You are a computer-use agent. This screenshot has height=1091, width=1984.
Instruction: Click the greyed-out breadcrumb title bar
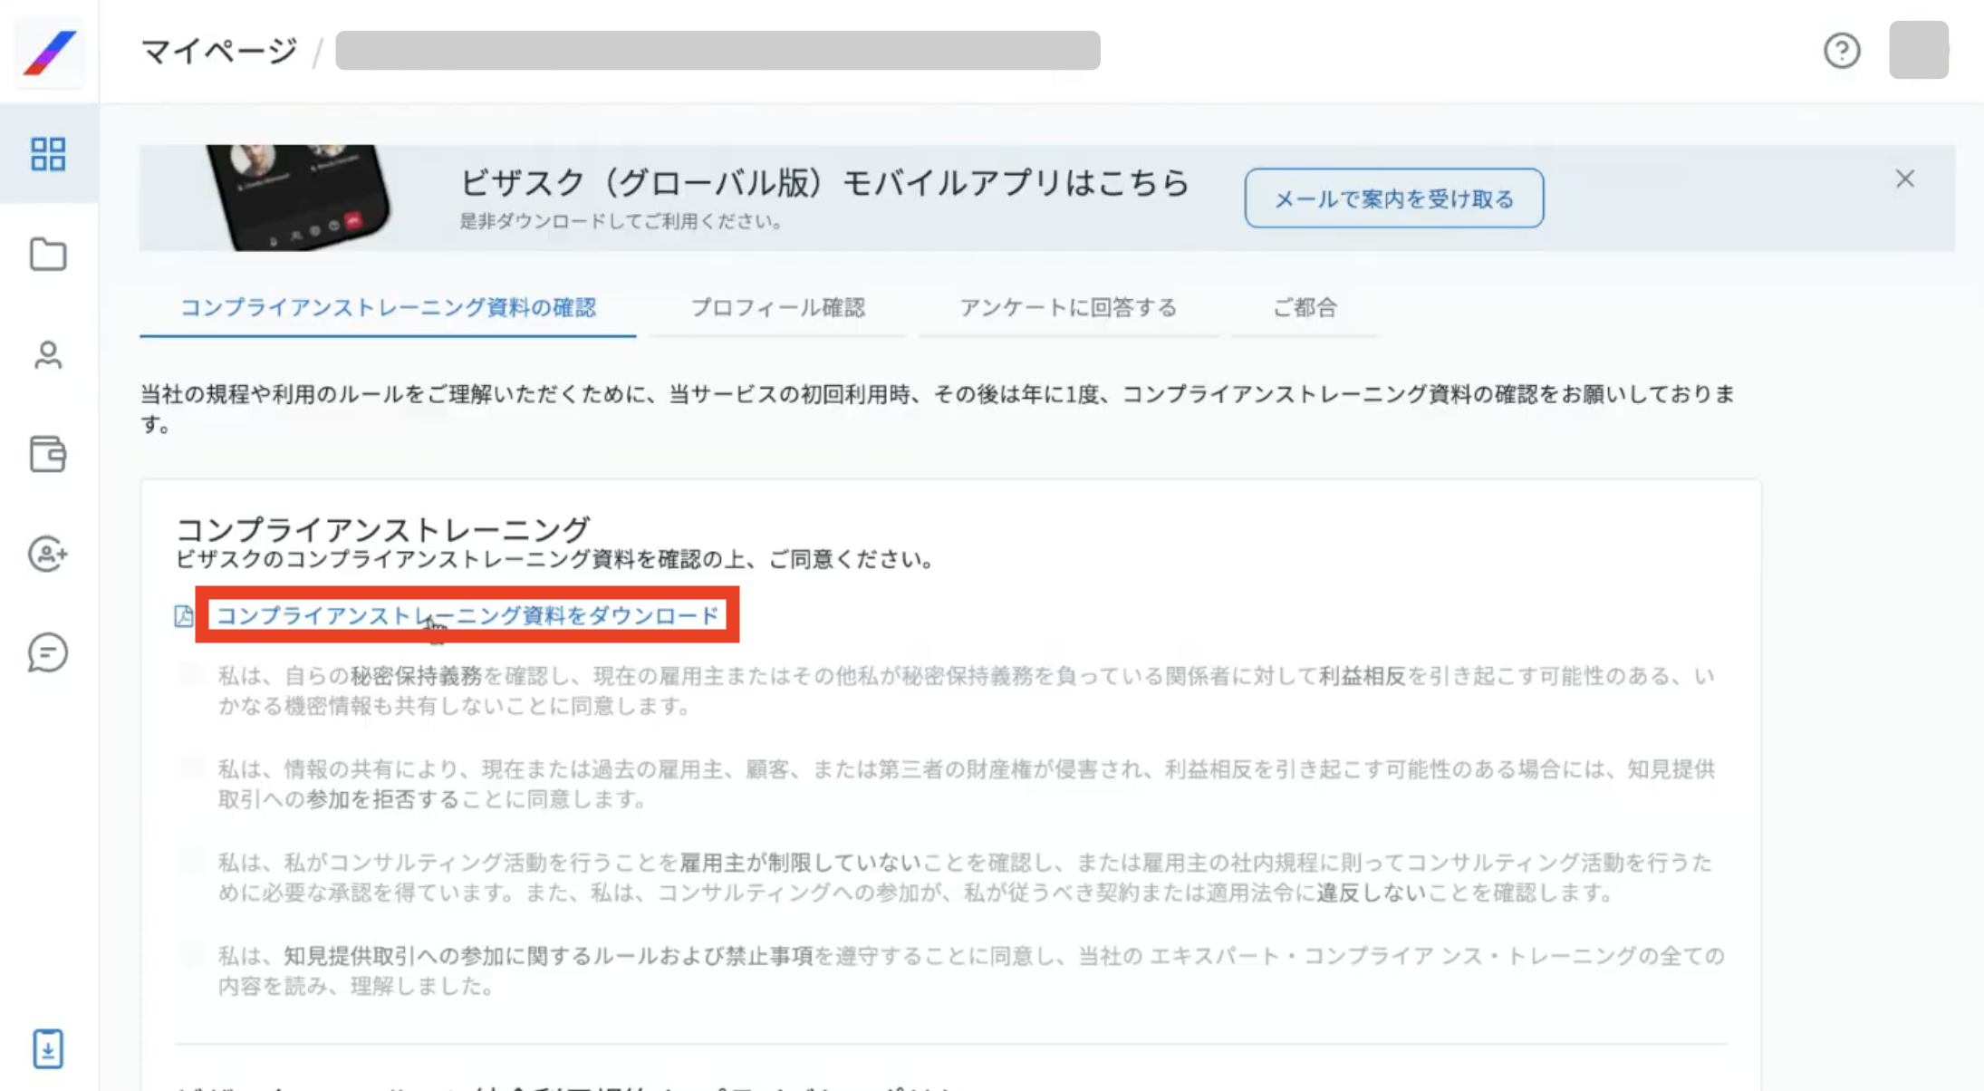[x=718, y=50]
